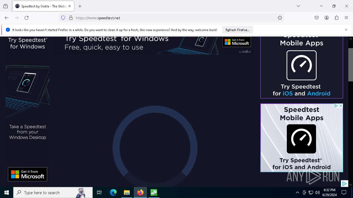Select the Speedtest by Ookla tab

43,6
